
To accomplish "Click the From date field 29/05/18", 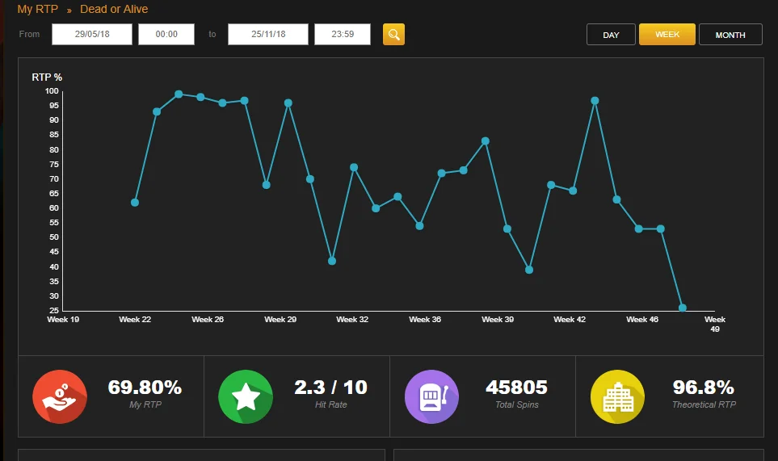I will [x=92, y=34].
